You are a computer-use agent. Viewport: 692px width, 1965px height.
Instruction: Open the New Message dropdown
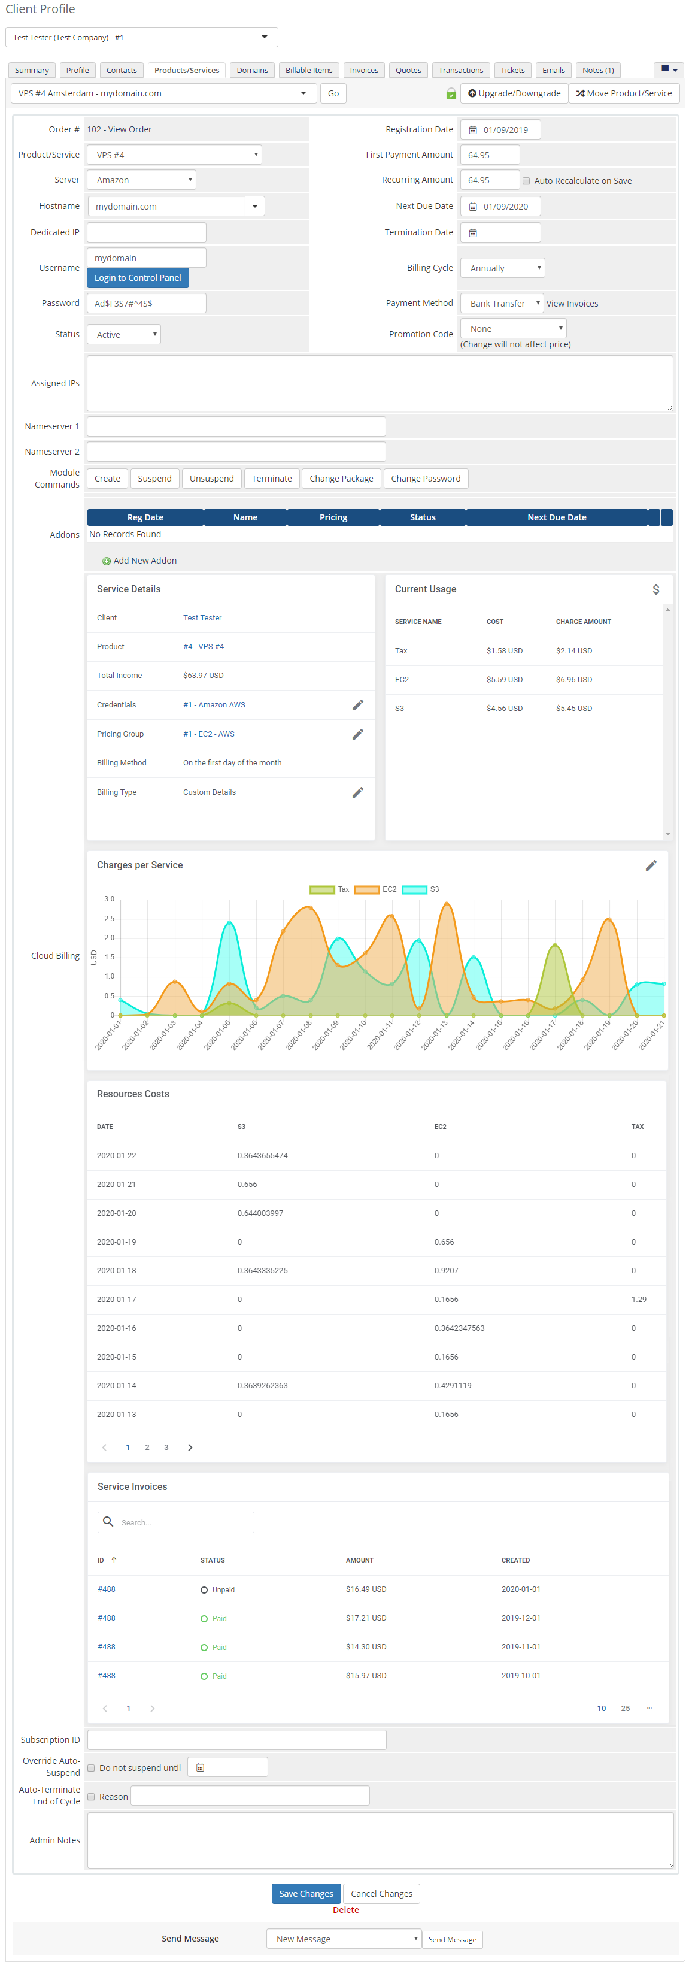pyautogui.click(x=344, y=1939)
